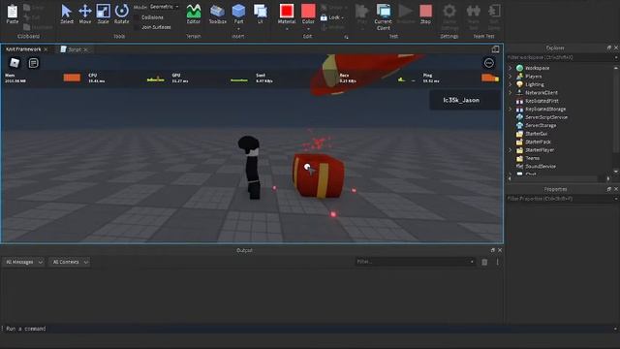Open the All Messages dropdown
This screenshot has width=620, height=349.
coord(23,262)
